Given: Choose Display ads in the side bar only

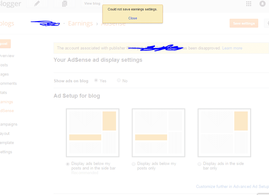Looking at the screenshot, I should point(199,164).
